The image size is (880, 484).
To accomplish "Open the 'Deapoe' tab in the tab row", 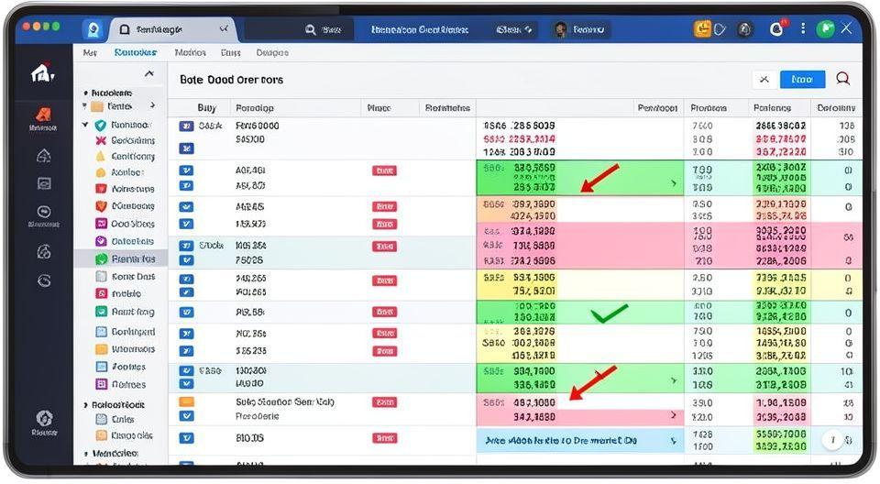I will (x=272, y=53).
